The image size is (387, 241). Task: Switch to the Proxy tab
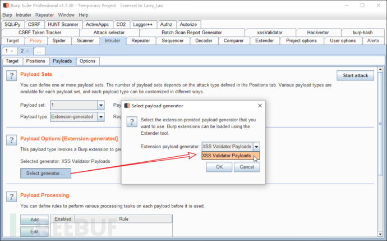point(36,40)
